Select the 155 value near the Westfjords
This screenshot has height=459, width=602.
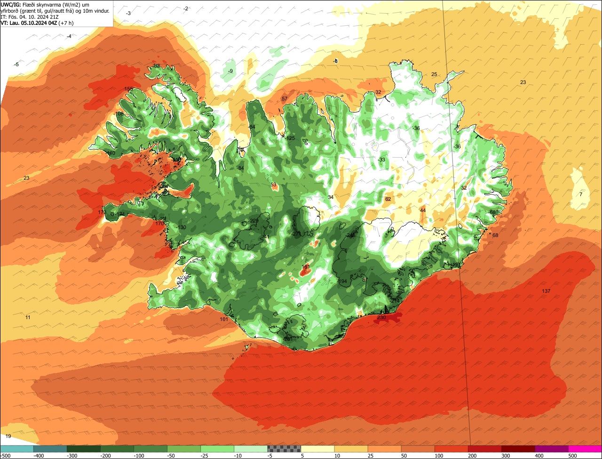(128, 89)
